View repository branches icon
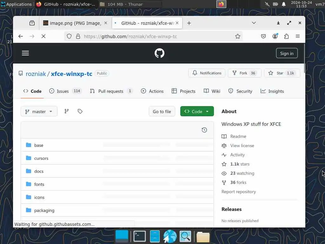 click(67, 112)
